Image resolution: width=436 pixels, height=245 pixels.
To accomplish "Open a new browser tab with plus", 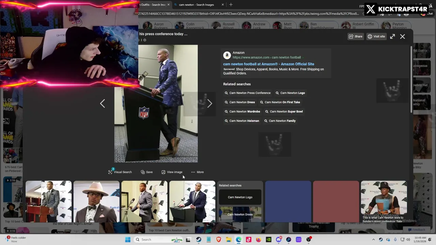I will pos(231,5).
